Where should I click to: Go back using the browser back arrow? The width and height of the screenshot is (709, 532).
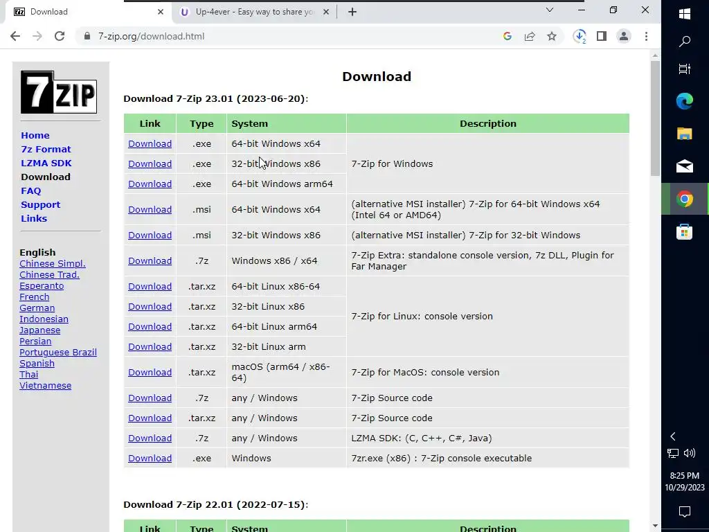pos(15,36)
